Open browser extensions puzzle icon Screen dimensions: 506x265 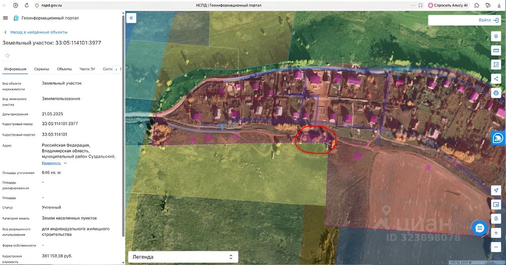(x=477, y=5)
